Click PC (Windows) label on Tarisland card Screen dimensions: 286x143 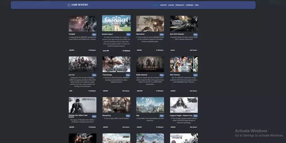coord(92,50)
